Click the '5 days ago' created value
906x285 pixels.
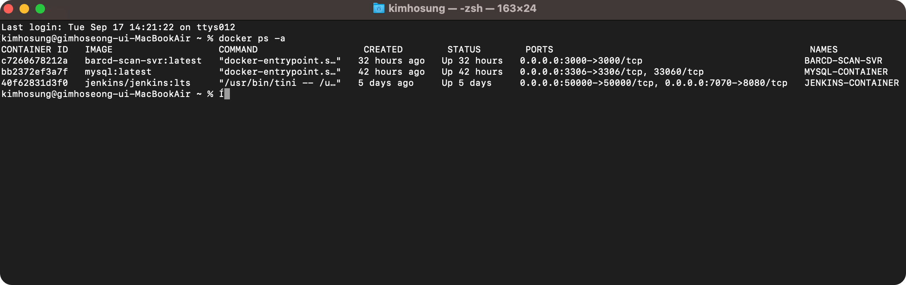tap(386, 83)
